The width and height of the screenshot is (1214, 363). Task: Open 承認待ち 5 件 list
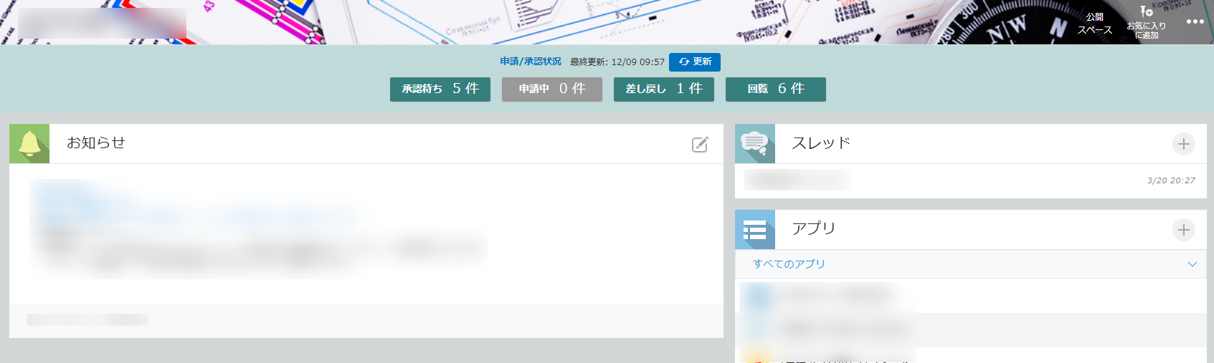click(x=440, y=89)
